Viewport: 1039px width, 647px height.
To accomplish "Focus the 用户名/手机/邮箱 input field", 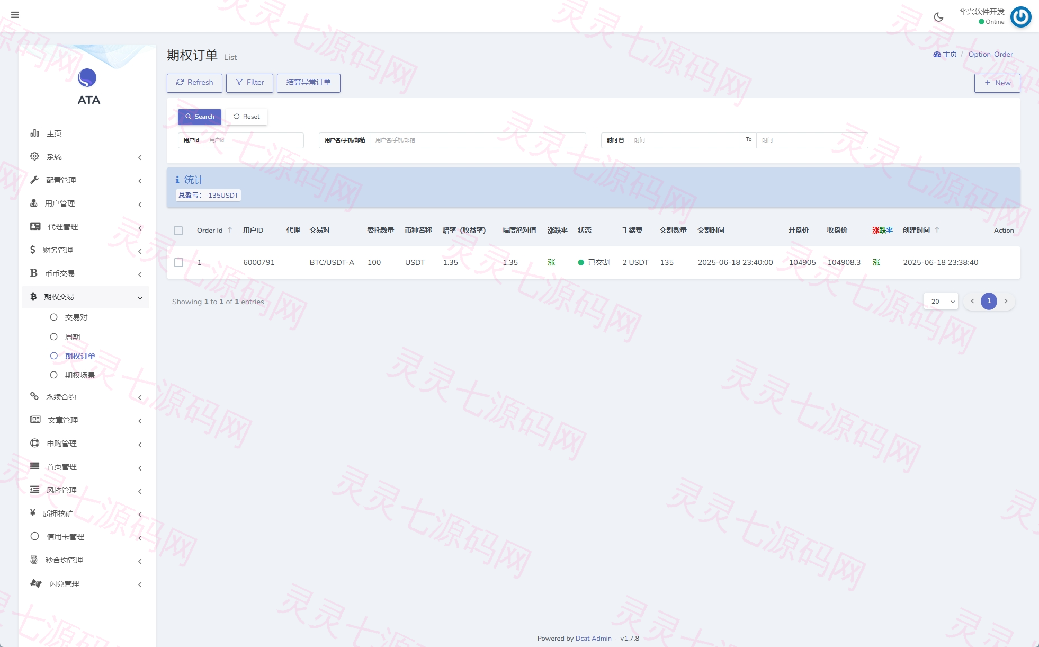I will pos(478,140).
